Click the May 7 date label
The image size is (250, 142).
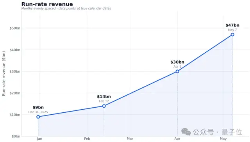point(232,30)
